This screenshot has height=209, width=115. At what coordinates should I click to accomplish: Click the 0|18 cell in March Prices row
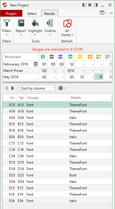click(70, 71)
